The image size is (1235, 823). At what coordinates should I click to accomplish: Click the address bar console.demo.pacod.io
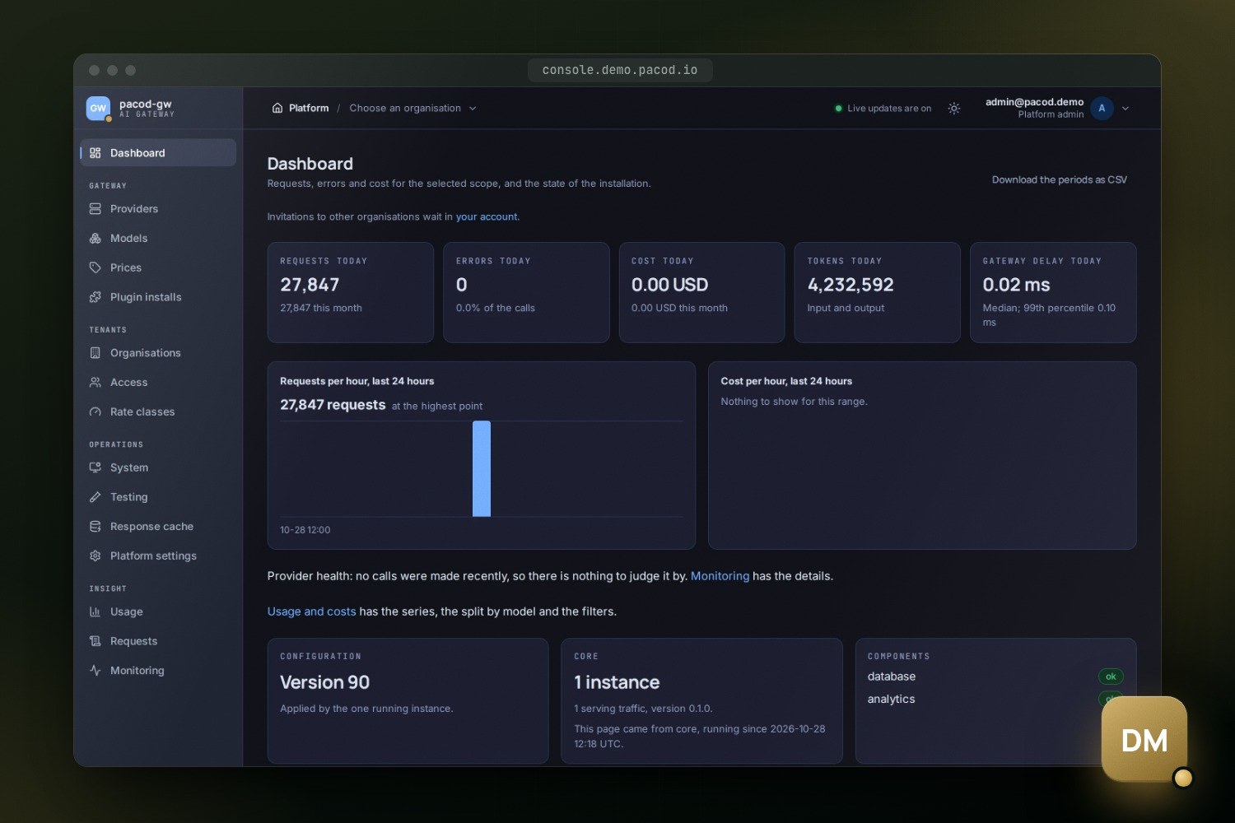pos(620,70)
